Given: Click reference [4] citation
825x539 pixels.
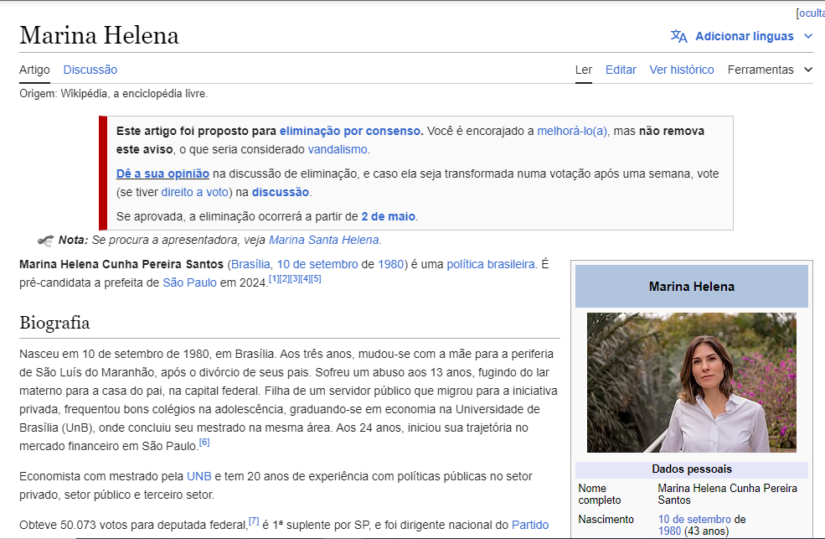Looking at the screenshot, I should click(305, 279).
